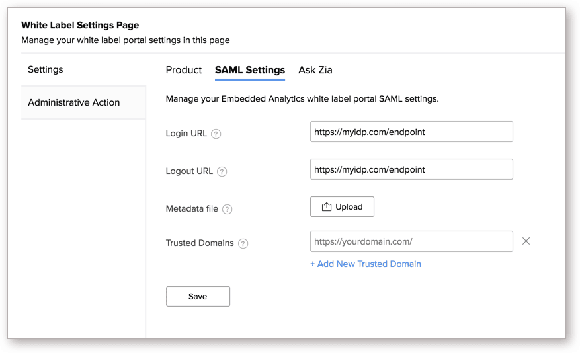This screenshot has width=580, height=353.
Task: Click the Save button
Action: tap(198, 297)
